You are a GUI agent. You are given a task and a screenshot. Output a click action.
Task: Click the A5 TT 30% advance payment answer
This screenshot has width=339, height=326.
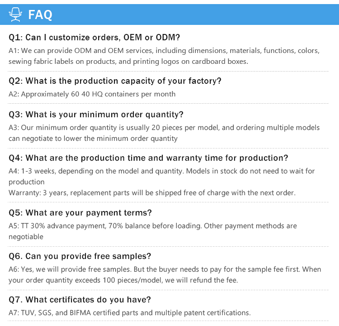(x=153, y=231)
